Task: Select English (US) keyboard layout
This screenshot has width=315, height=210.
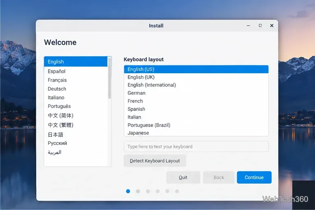Action: coord(196,69)
